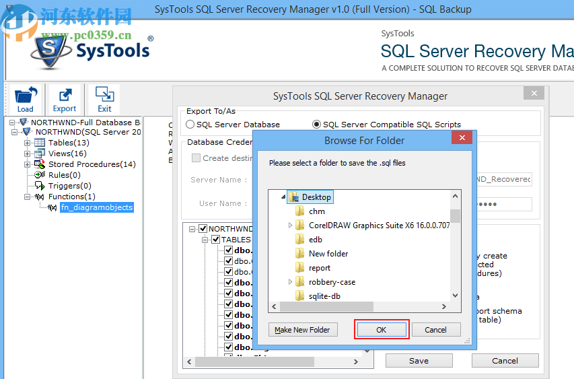Viewport: 574px width, 379px height.
Task: Click the Functions(1) fx icon
Action: 40,197
